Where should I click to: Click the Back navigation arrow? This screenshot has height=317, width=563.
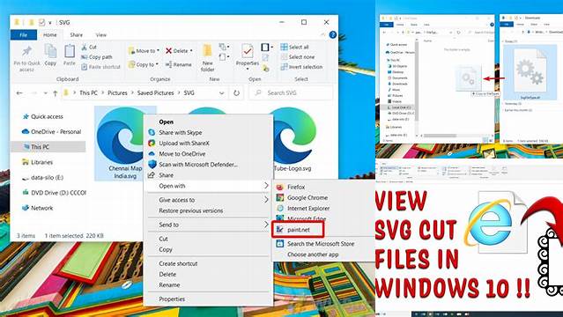19,93
